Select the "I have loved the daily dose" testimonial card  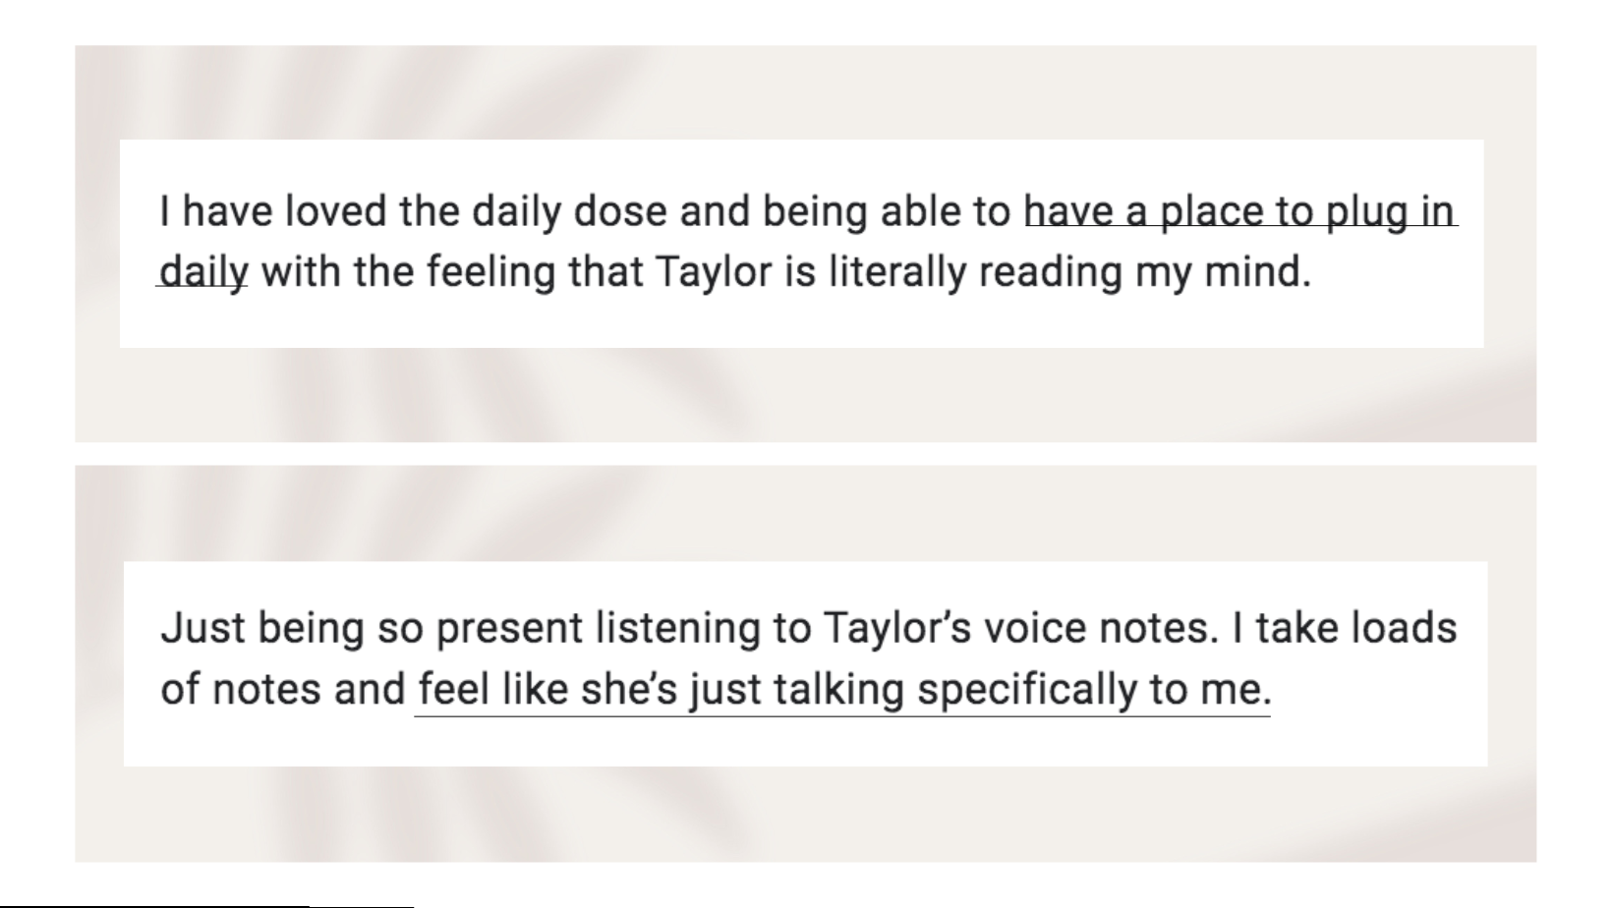click(802, 244)
